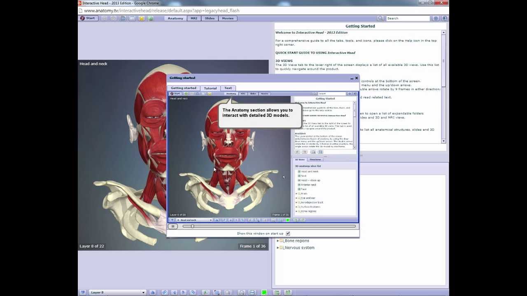Open the Movies section tab

click(228, 18)
